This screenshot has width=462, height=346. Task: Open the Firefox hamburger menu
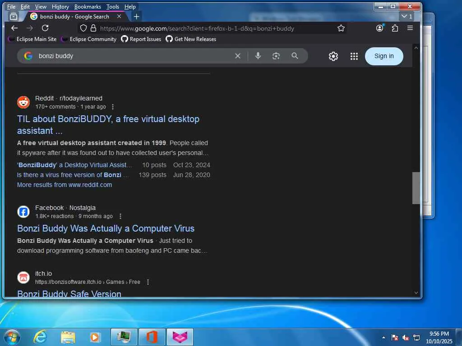[410, 28]
